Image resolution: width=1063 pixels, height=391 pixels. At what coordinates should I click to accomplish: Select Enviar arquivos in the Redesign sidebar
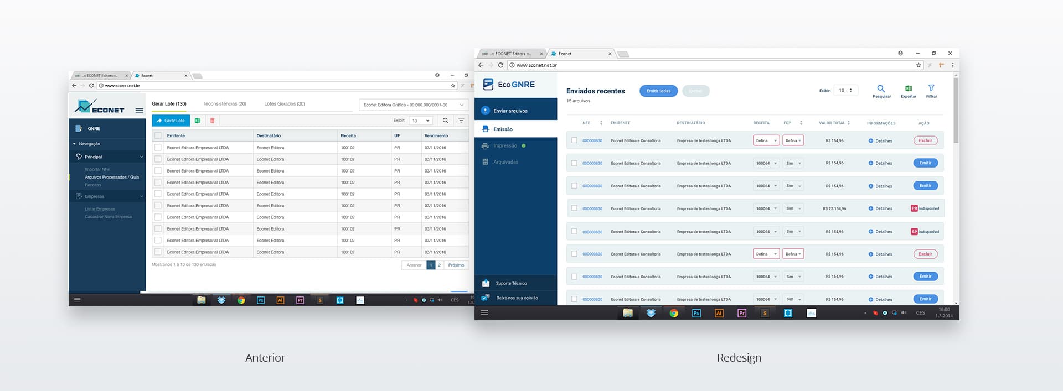coord(515,111)
